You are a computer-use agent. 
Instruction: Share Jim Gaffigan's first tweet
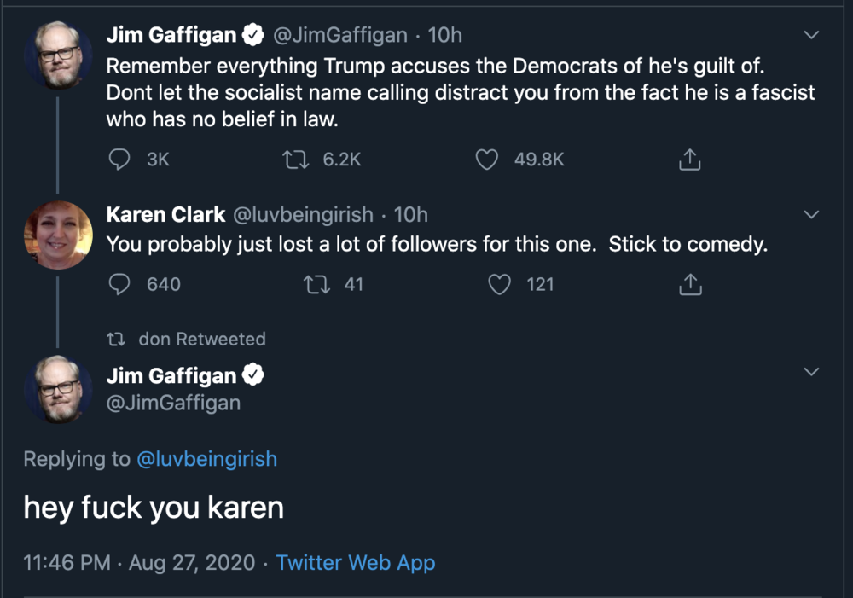pos(689,160)
